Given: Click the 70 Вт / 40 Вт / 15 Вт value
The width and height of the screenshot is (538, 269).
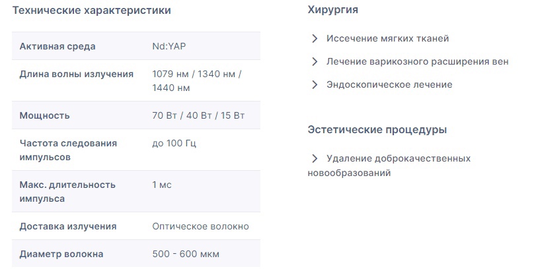Looking at the screenshot, I should coord(198,115).
